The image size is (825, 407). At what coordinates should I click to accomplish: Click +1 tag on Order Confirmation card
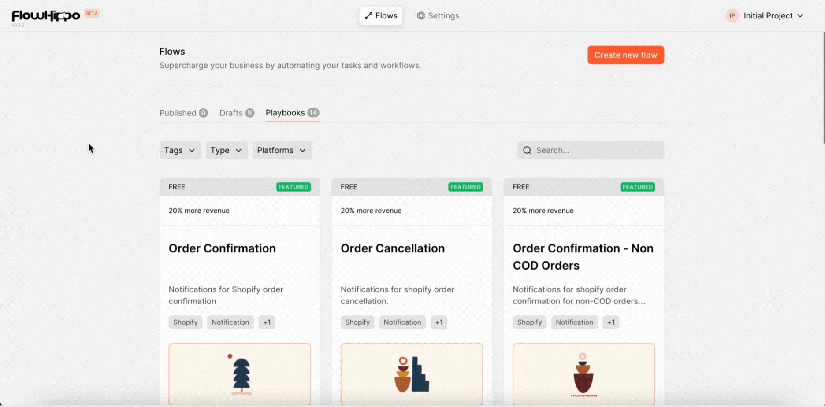[x=267, y=322]
